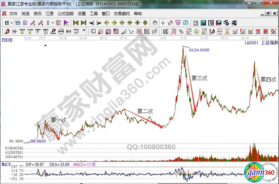Click the black right arrow play icon
279x184 pixels.
[99, 23]
